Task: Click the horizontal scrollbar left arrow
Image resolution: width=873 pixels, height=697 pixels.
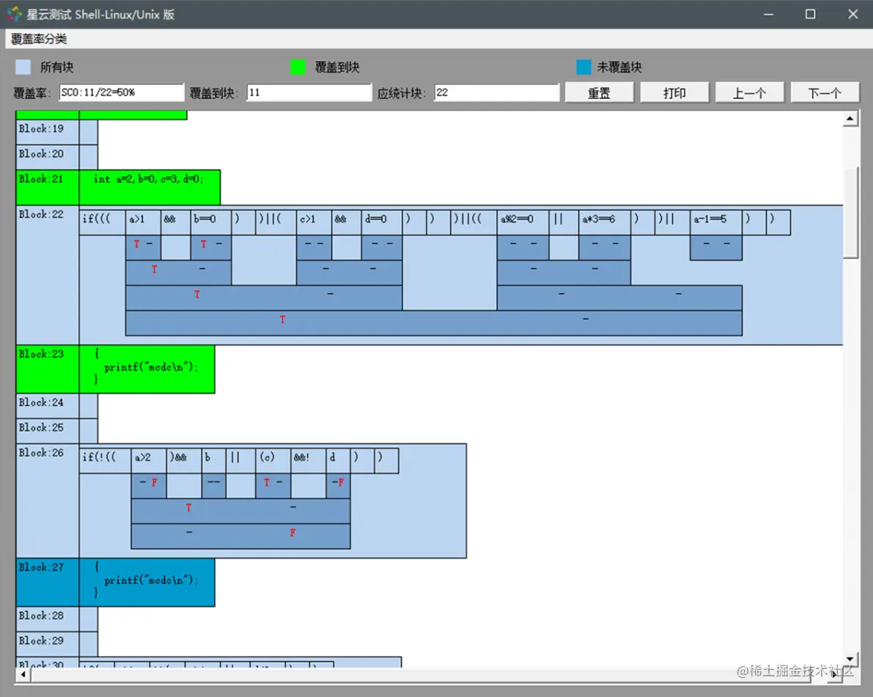Action: [23, 675]
